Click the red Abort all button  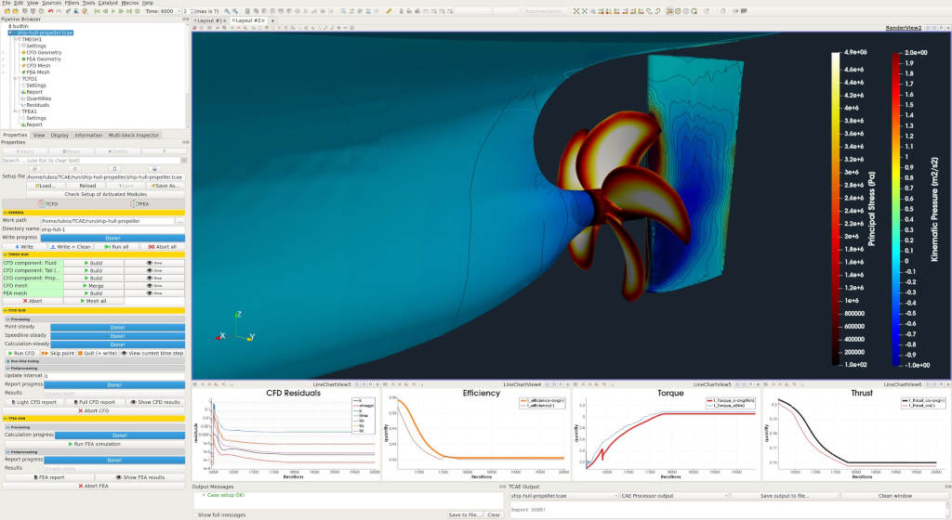162,247
